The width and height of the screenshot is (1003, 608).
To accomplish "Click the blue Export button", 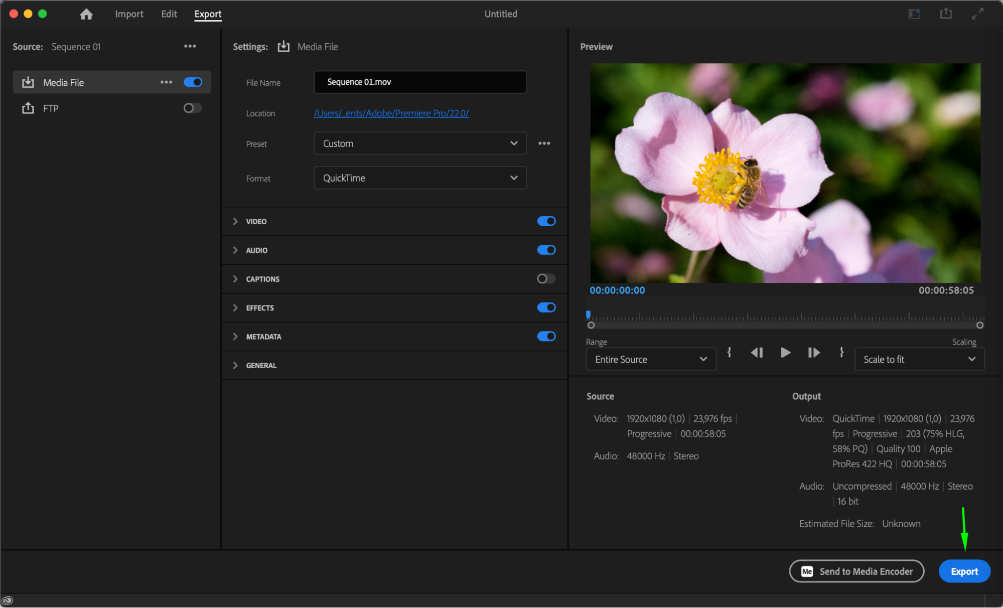I will tap(964, 571).
